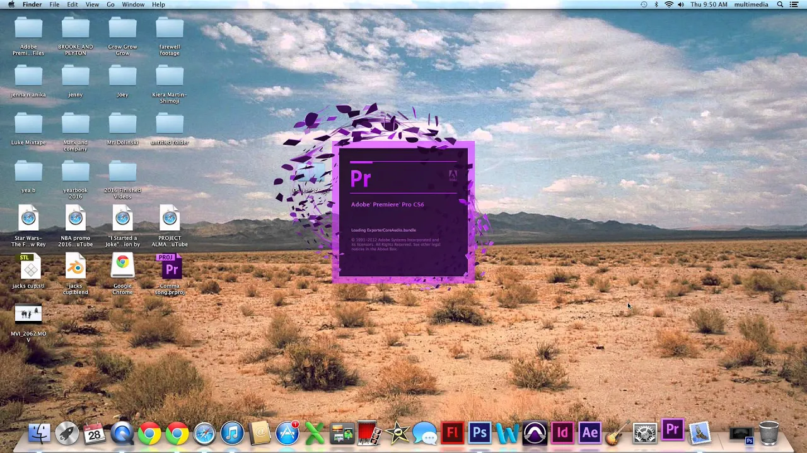Open System Preferences gear icon
Viewport: 807px width, 453px height.
pyautogui.click(x=644, y=433)
